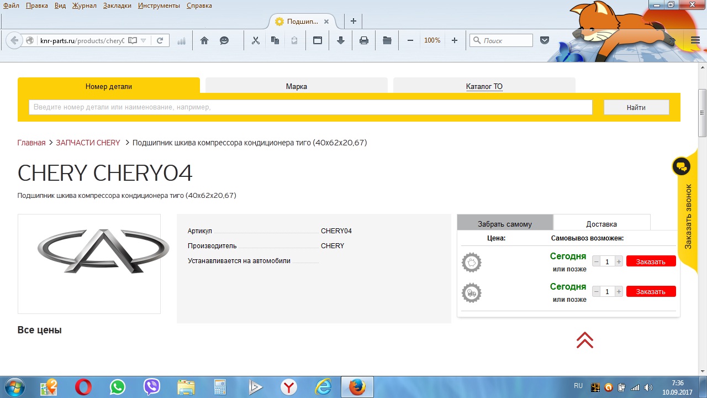Click the page vertical scrollbar

pos(703,113)
